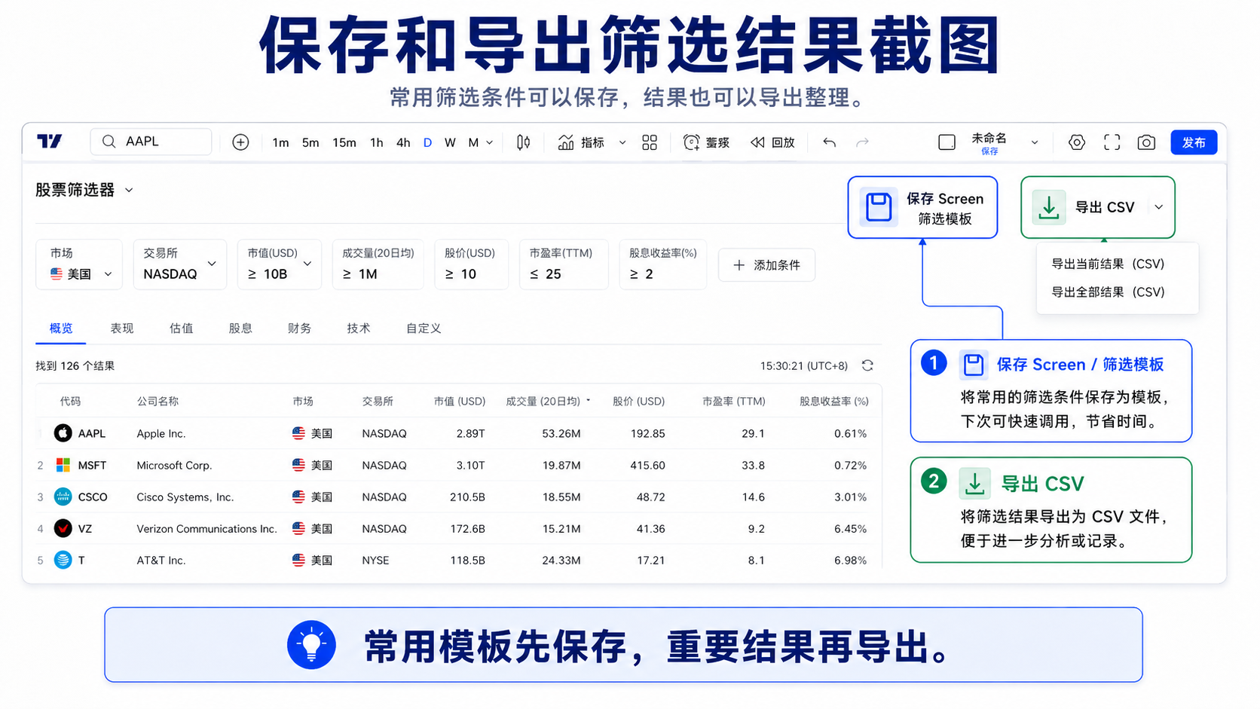Screen dimensions: 1260x709
Task: Click the 回放 replay button
Action: pos(772,142)
